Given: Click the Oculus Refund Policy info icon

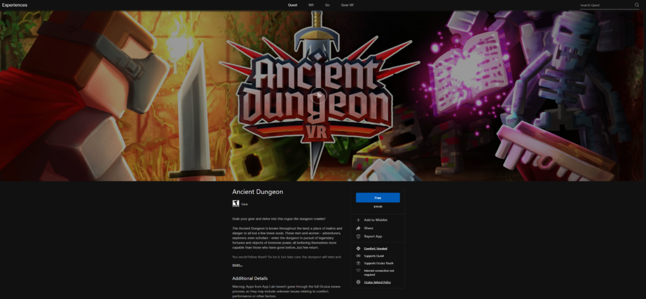Looking at the screenshot, I should click(x=358, y=282).
